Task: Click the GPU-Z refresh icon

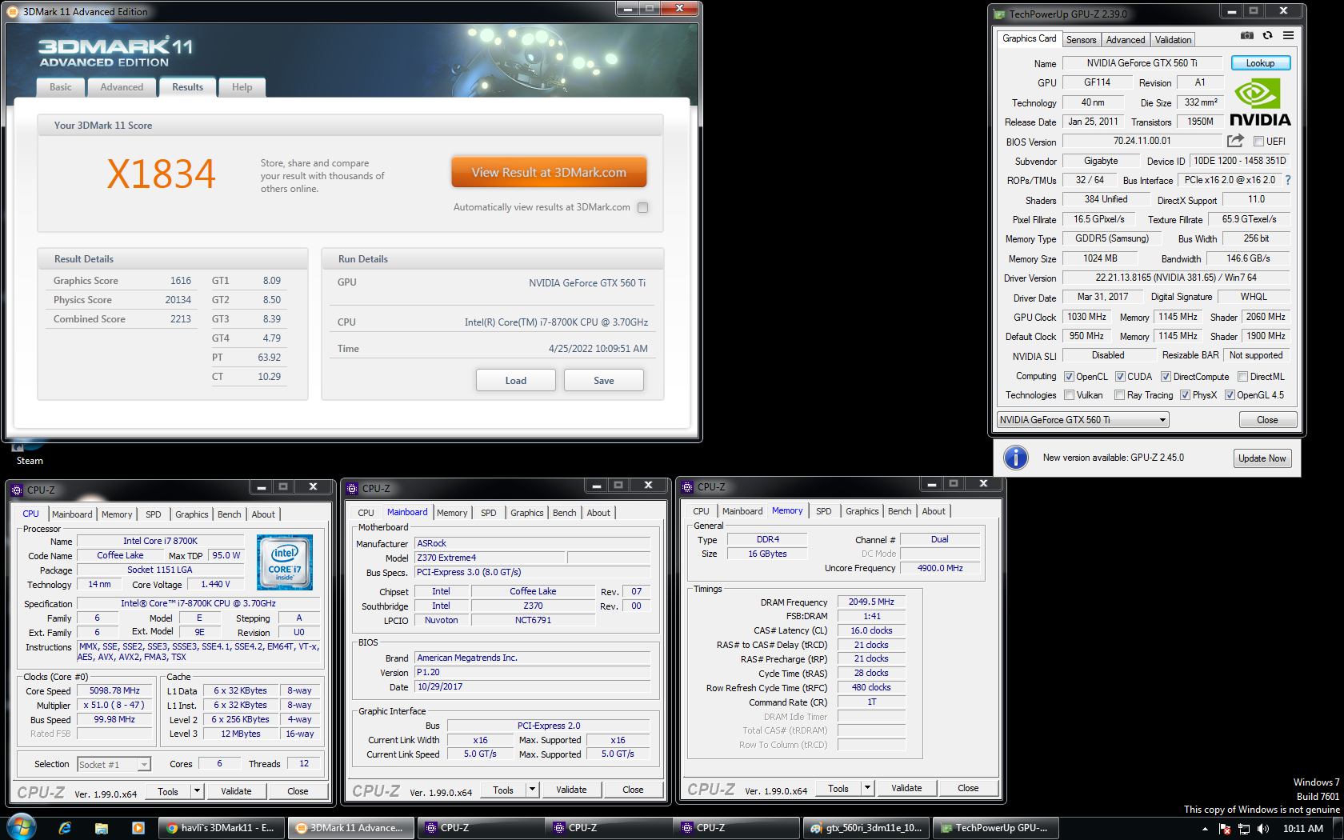Action: pyautogui.click(x=1267, y=36)
